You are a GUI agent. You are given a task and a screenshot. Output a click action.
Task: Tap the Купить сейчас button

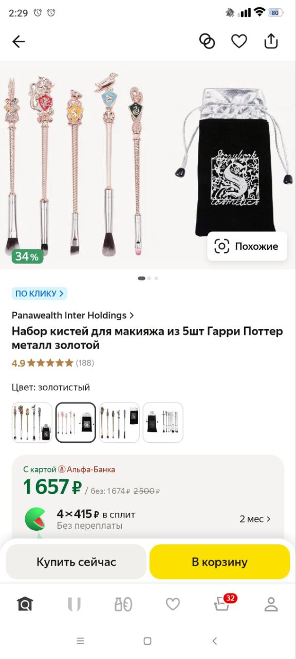[x=76, y=562]
